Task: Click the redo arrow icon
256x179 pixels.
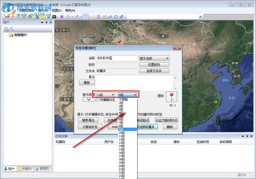Action: tap(77, 17)
